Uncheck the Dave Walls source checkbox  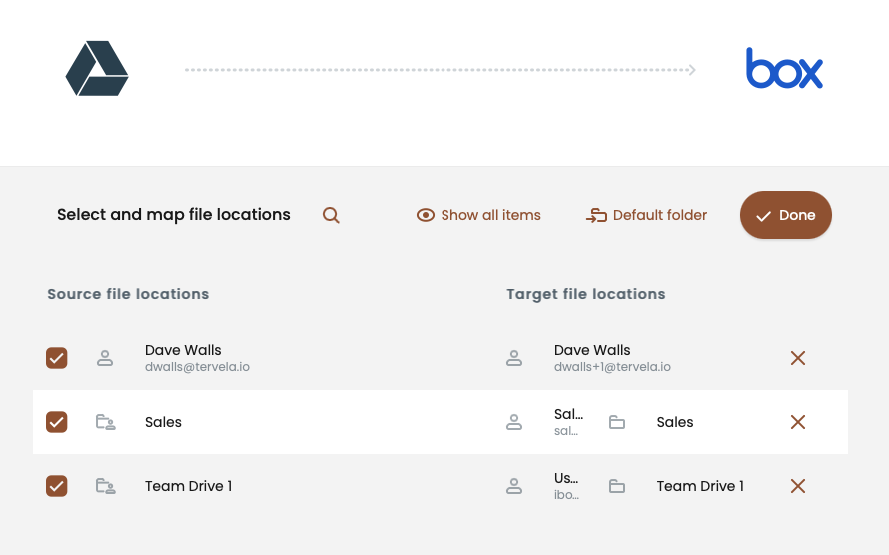tap(57, 358)
